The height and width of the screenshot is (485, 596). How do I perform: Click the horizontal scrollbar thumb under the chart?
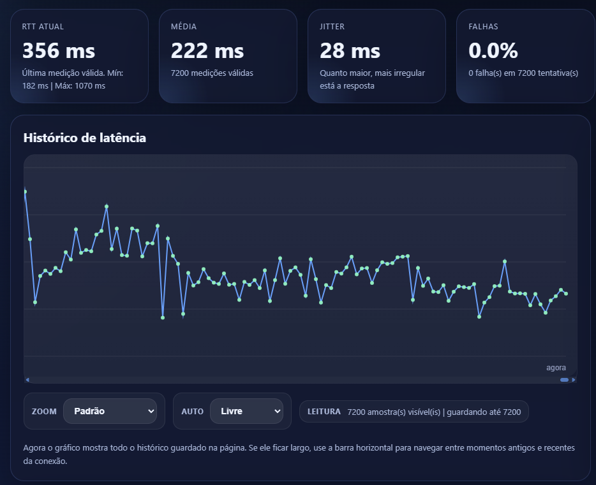(564, 380)
